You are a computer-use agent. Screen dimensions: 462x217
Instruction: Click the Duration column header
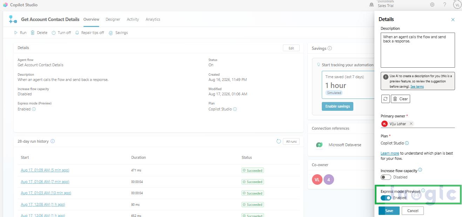coord(138,157)
